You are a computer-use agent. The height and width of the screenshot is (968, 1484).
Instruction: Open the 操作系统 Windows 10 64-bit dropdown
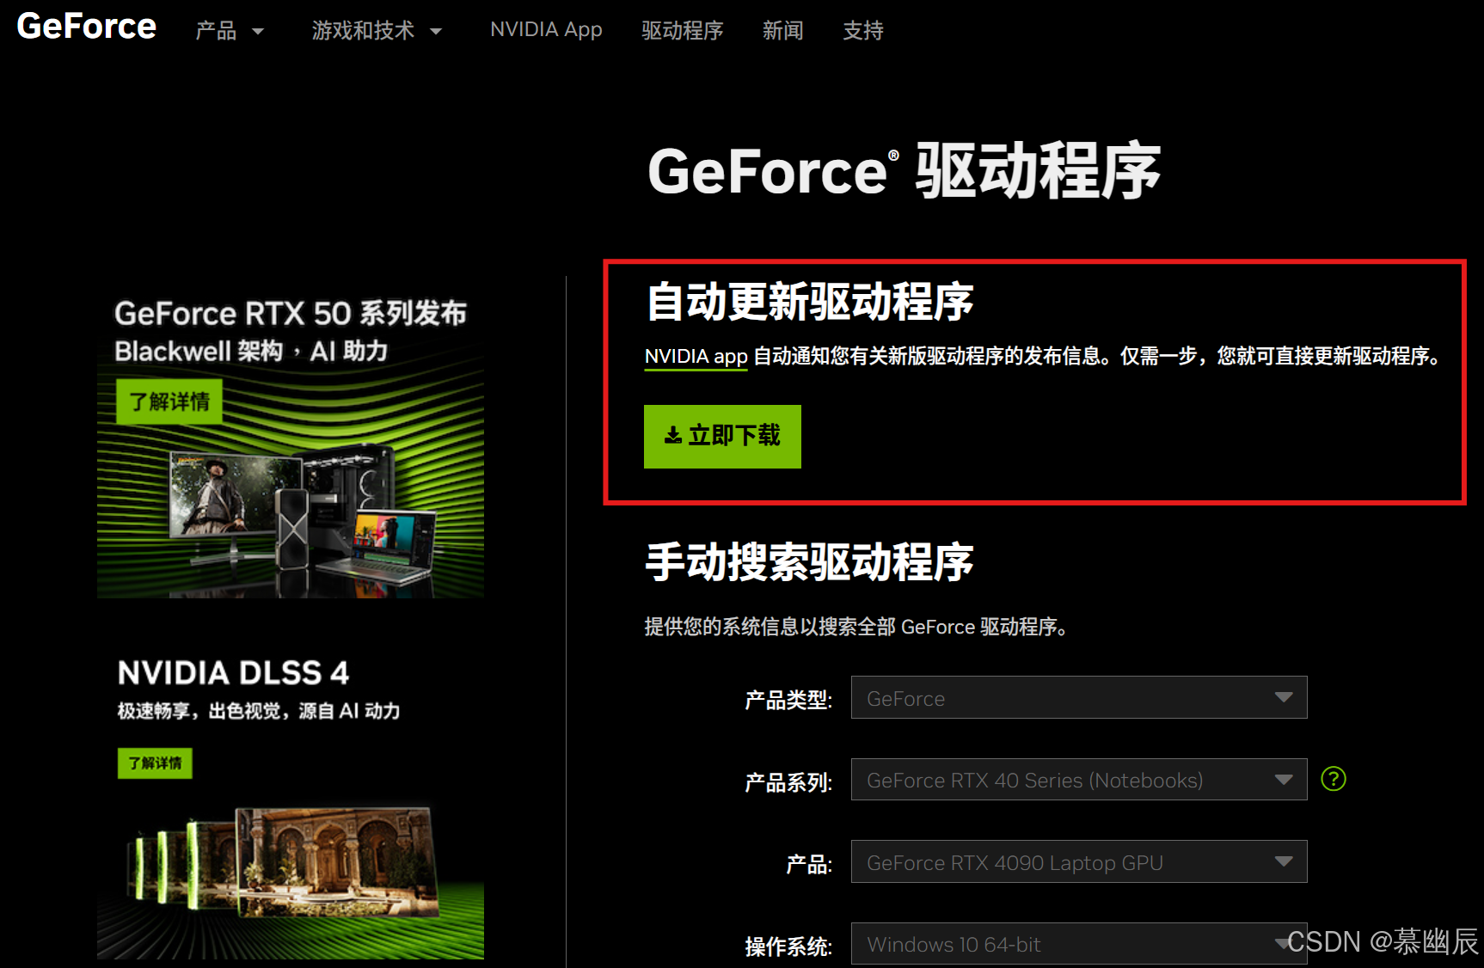tap(1079, 944)
